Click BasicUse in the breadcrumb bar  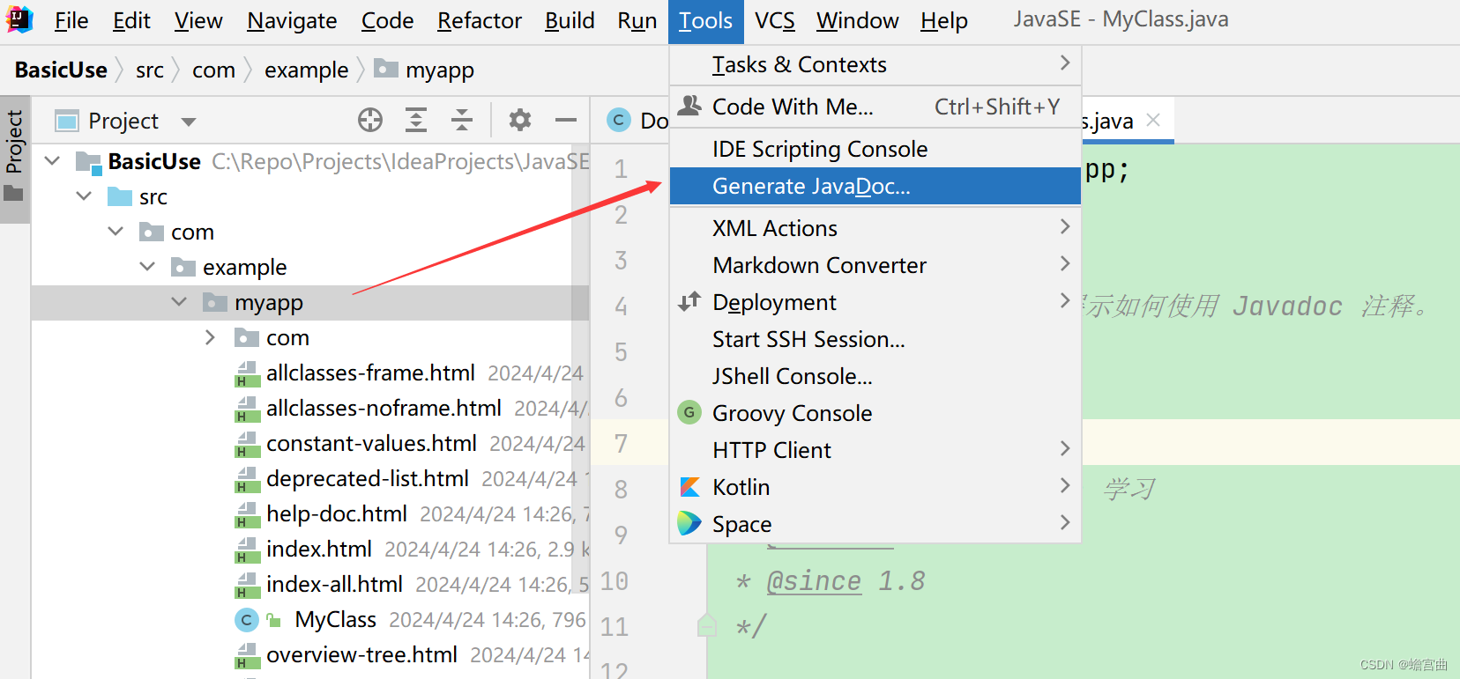coord(61,70)
